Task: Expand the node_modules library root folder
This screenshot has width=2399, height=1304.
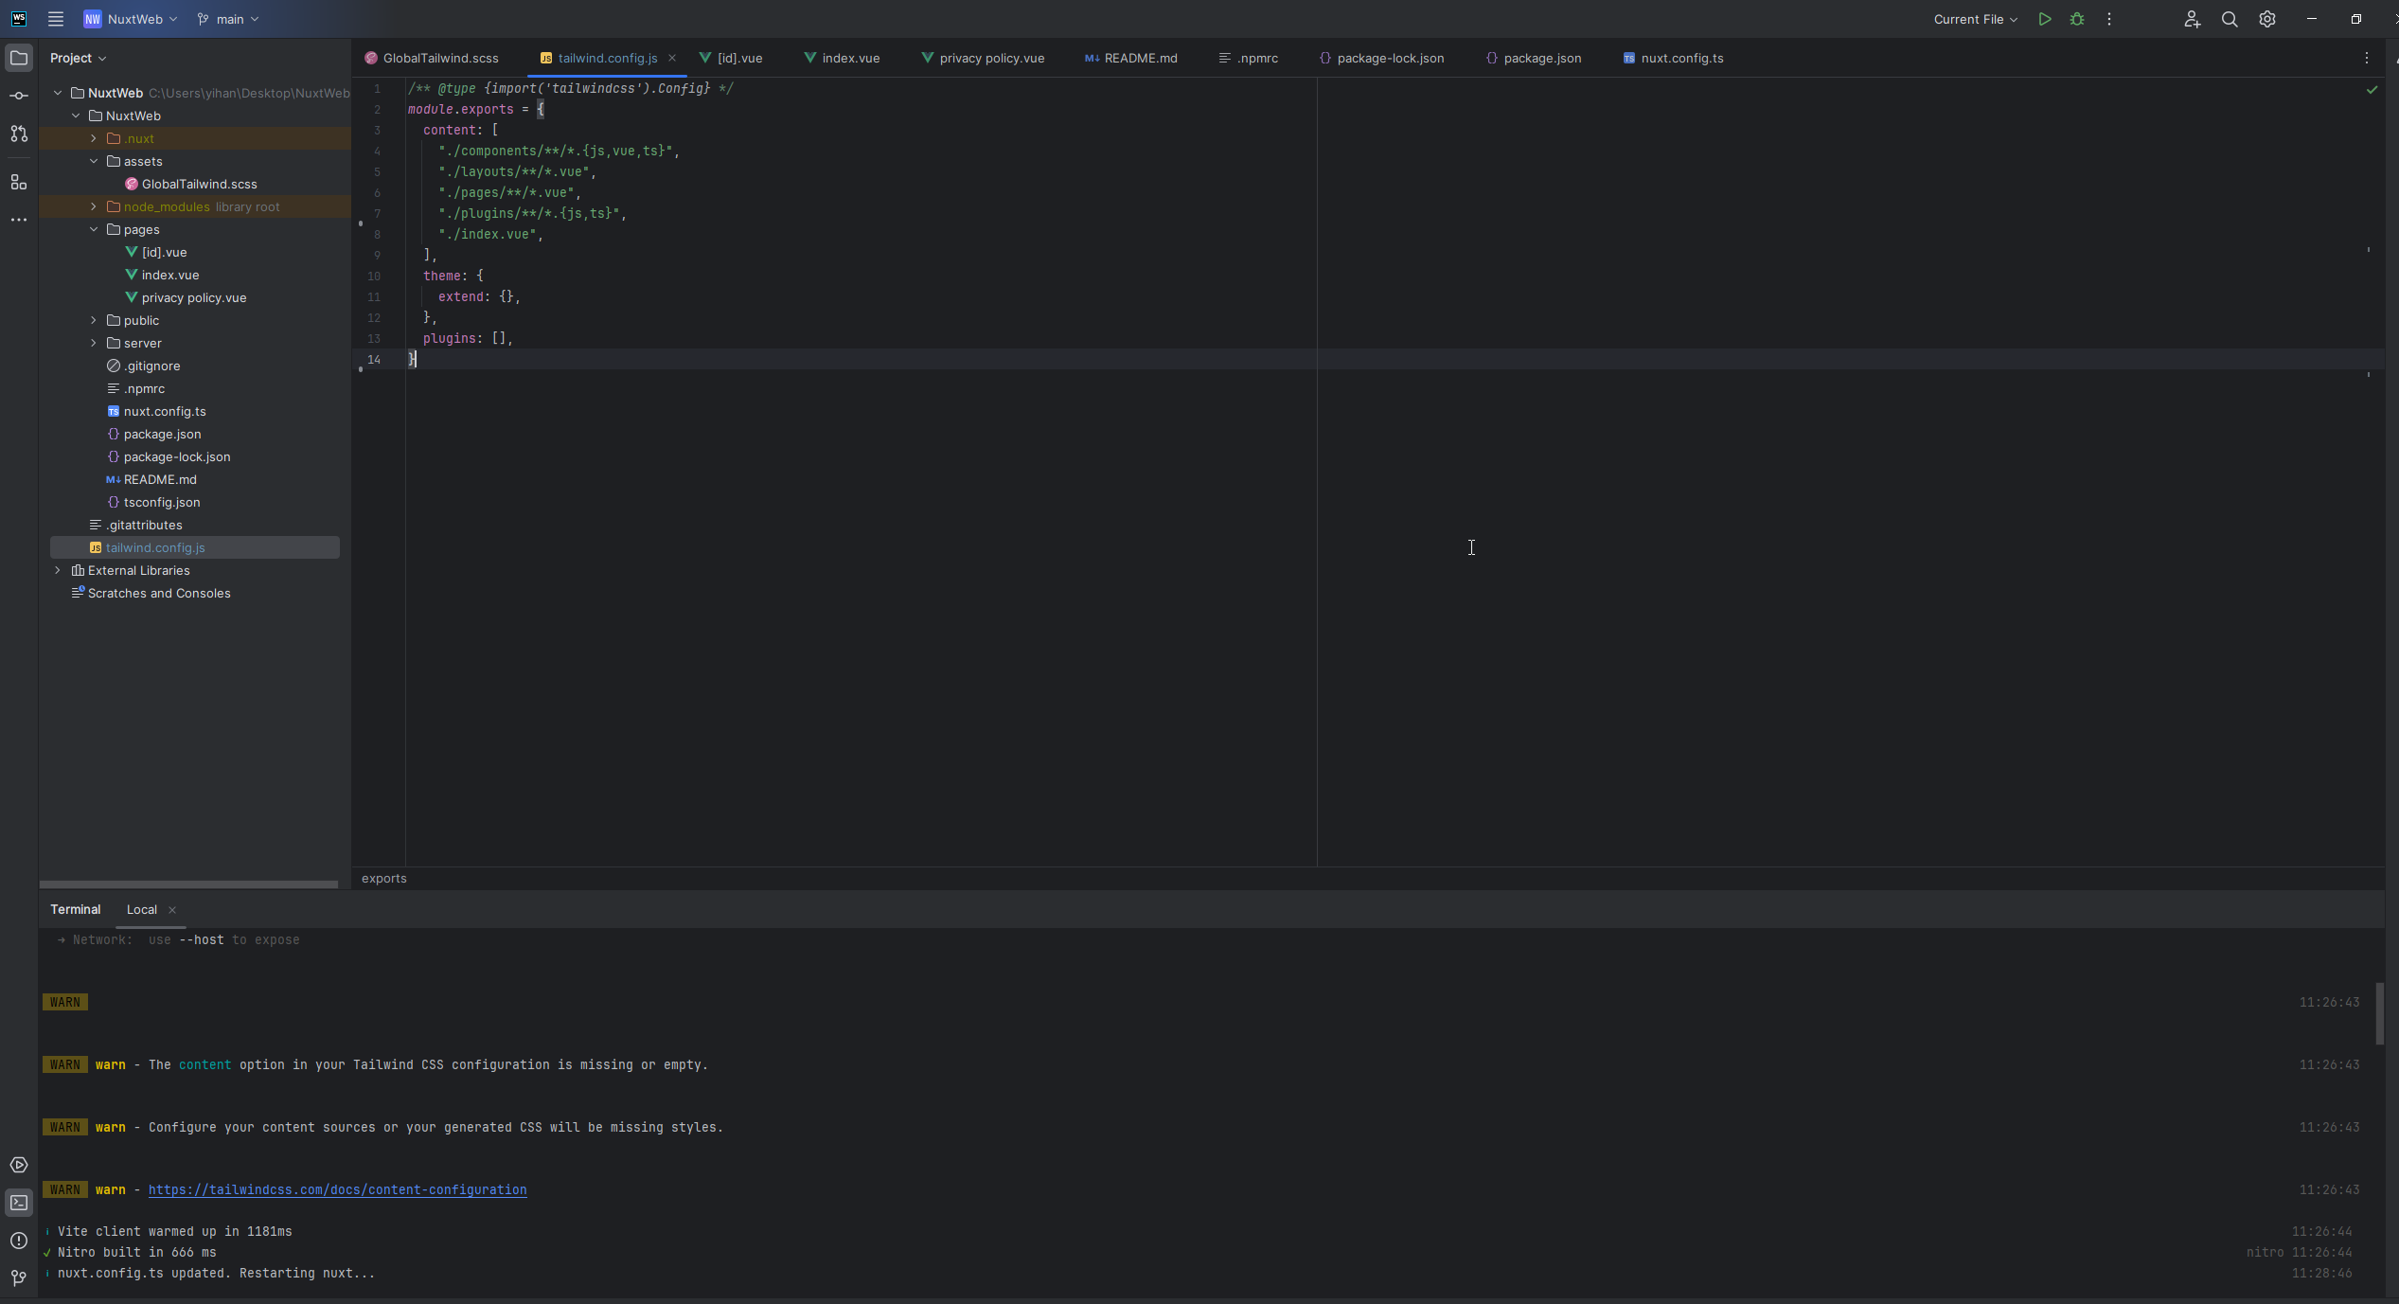Action: click(93, 206)
